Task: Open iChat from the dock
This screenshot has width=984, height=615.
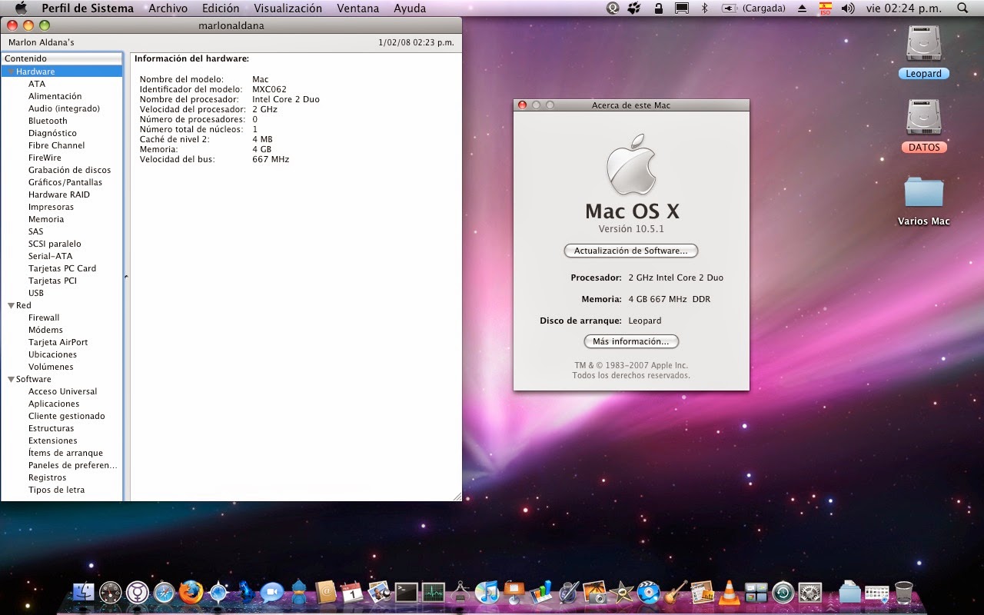Action: coord(271,592)
